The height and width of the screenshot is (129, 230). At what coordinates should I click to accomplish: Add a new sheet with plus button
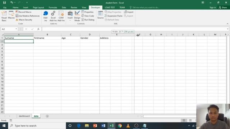pyautogui.click(x=47, y=116)
